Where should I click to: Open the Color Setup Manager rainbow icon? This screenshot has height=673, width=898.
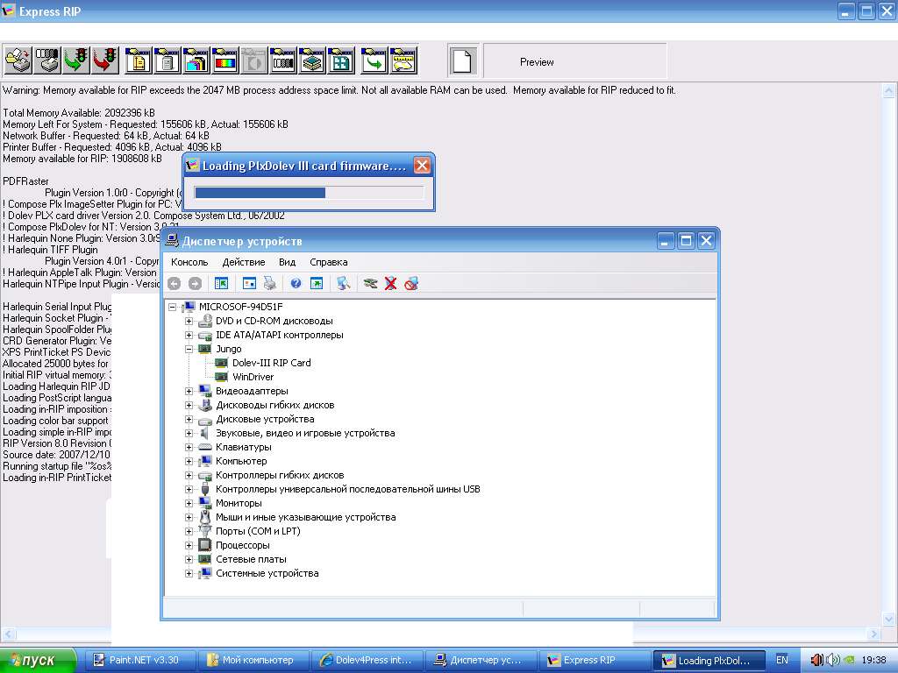[x=225, y=60]
